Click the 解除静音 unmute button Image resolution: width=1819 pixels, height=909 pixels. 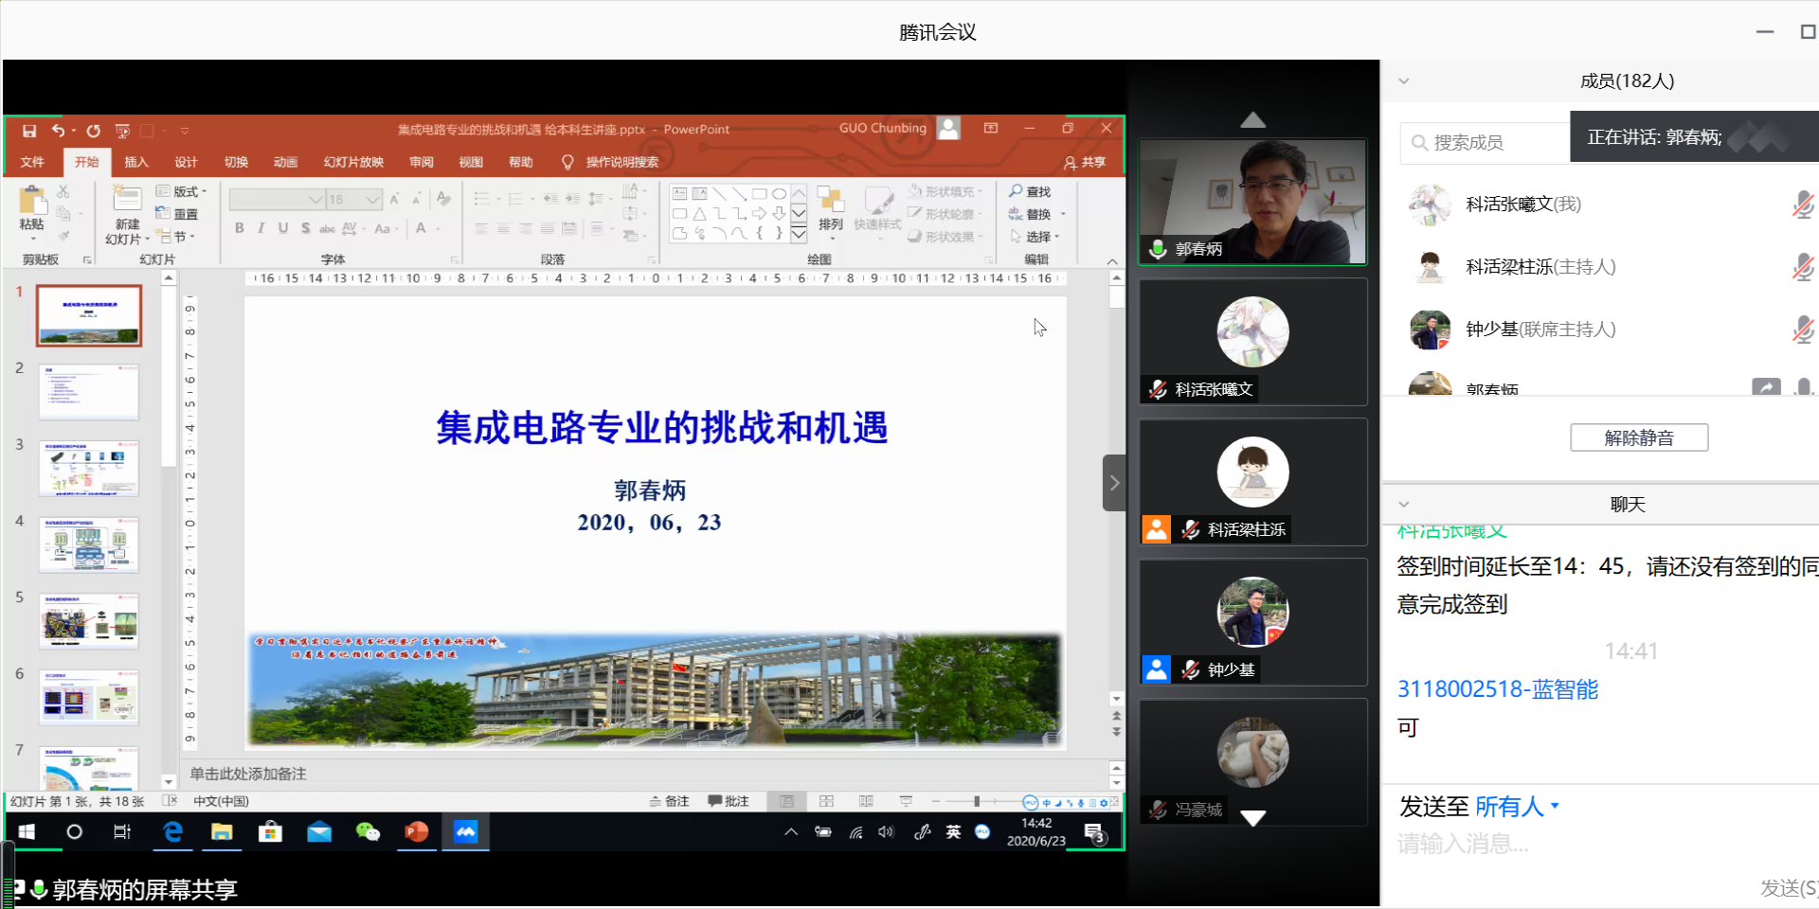point(1639,437)
